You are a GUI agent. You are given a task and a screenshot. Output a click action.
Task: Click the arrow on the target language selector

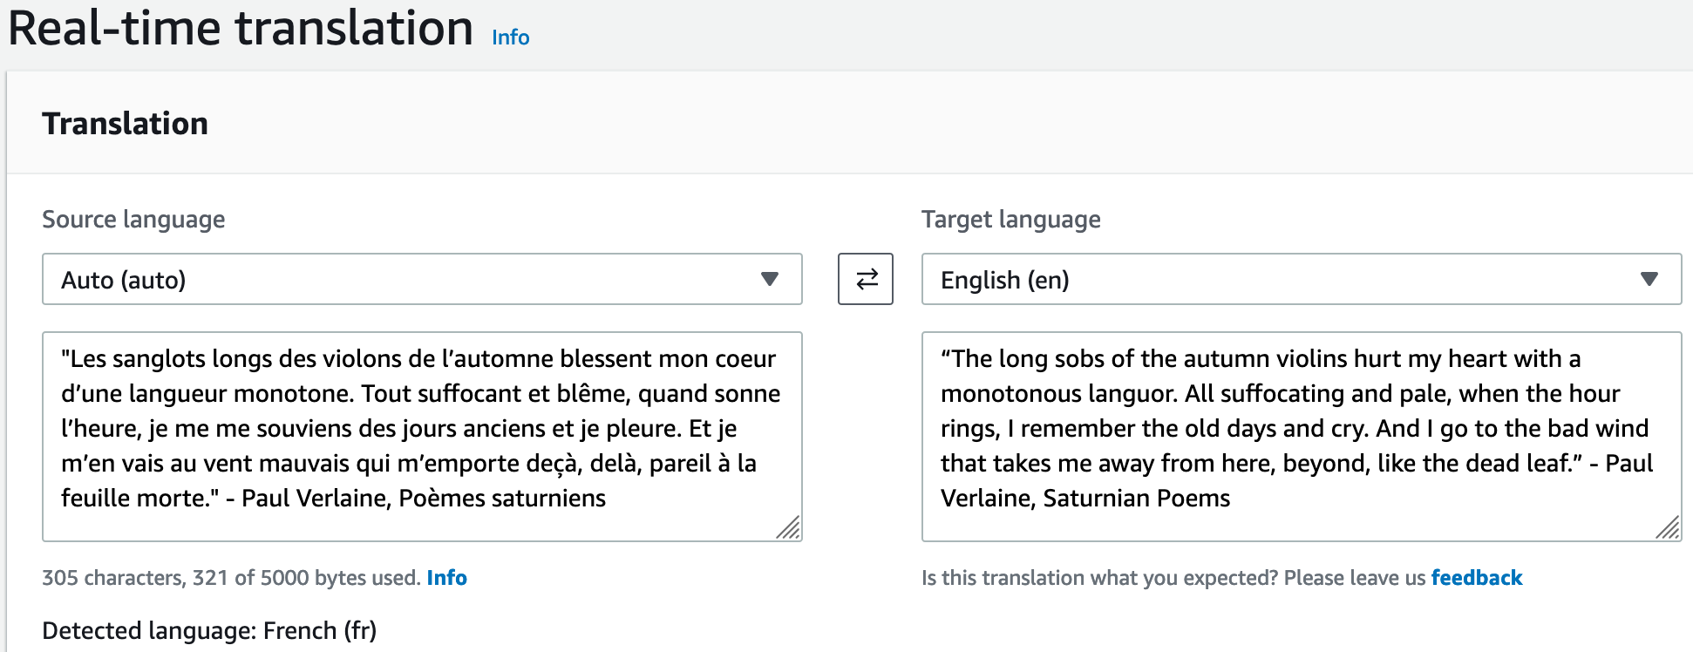(1649, 279)
